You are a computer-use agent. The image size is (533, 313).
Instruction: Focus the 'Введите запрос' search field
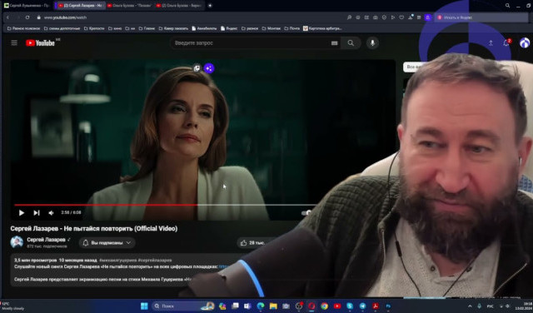click(x=252, y=43)
